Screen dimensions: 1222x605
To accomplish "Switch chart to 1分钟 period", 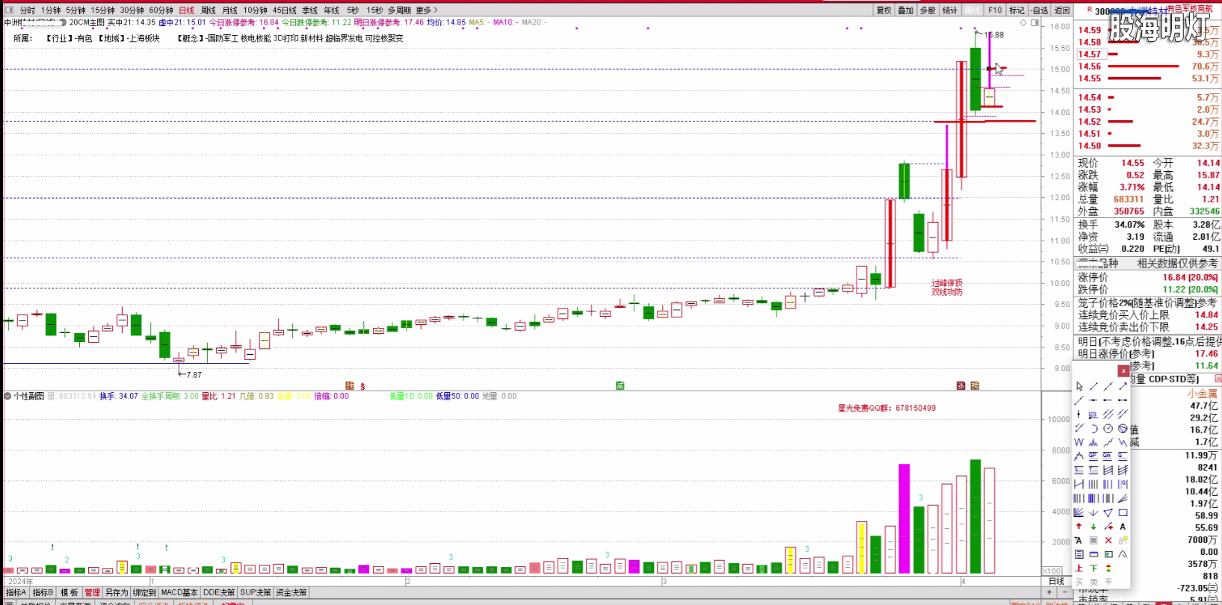I will pos(51,10).
